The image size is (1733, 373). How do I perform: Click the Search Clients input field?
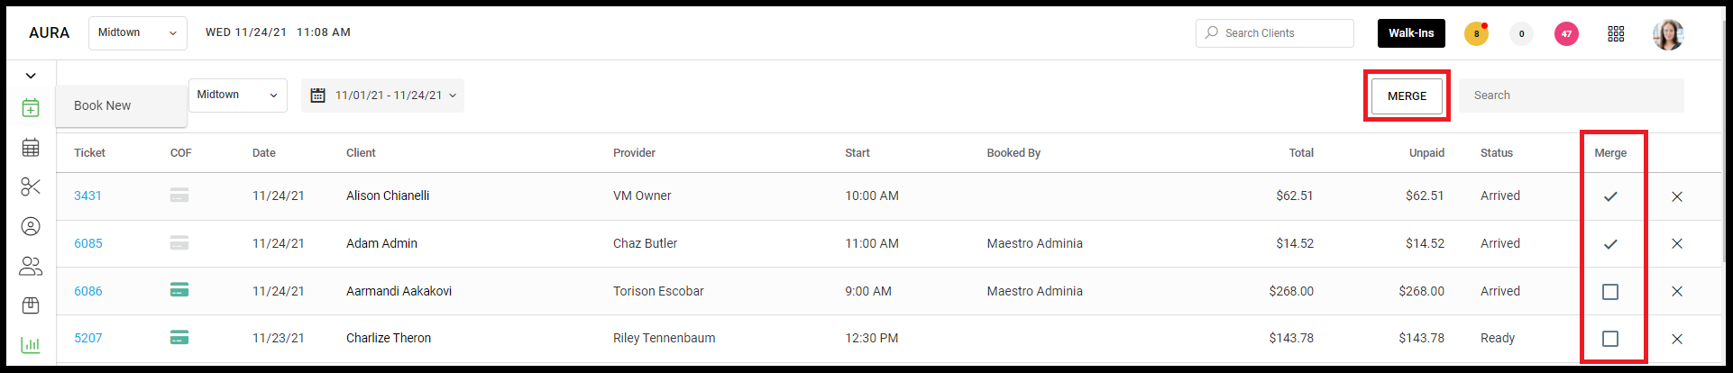[x=1275, y=33]
